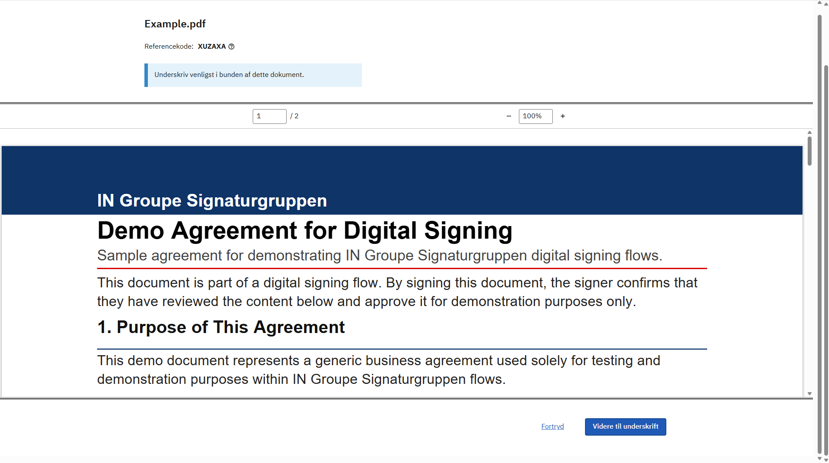Viewport: 829px width, 463px height.
Task: Click the 'Referencekode:' label
Action: point(169,47)
